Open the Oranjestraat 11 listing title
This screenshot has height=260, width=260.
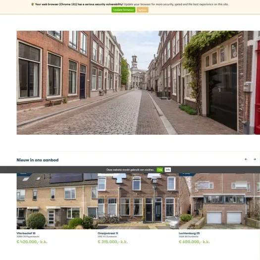pos(108,233)
